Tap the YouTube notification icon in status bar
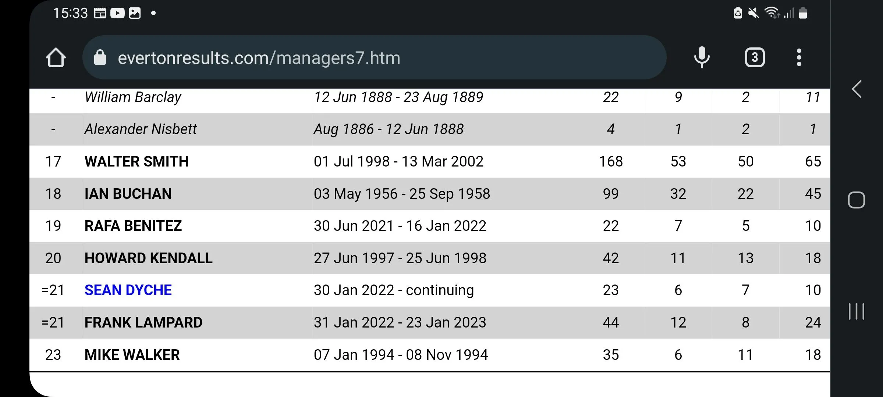This screenshot has height=397, width=883. click(117, 14)
